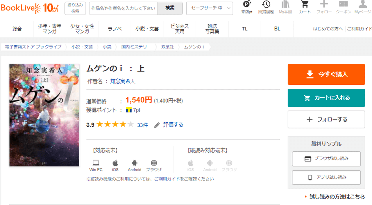Add the book with カートに入れる
The image size is (372, 205).
326,98
